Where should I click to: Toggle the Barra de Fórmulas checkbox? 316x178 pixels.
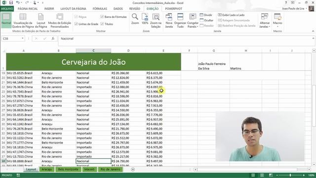click(102, 17)
